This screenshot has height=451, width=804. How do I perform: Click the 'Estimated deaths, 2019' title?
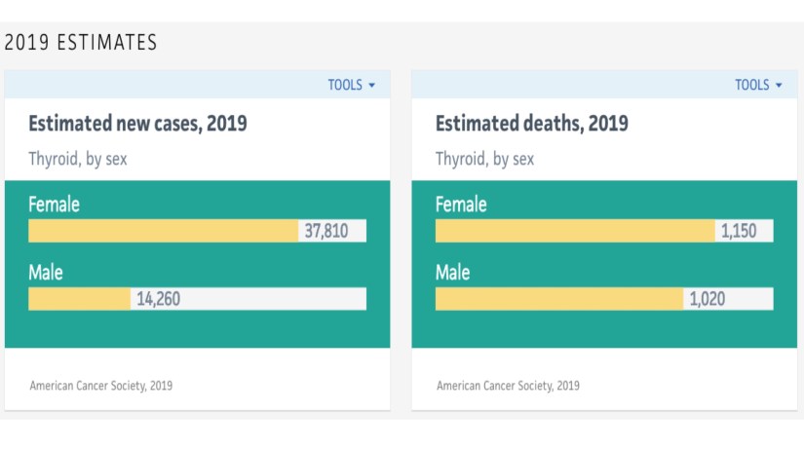531,124
